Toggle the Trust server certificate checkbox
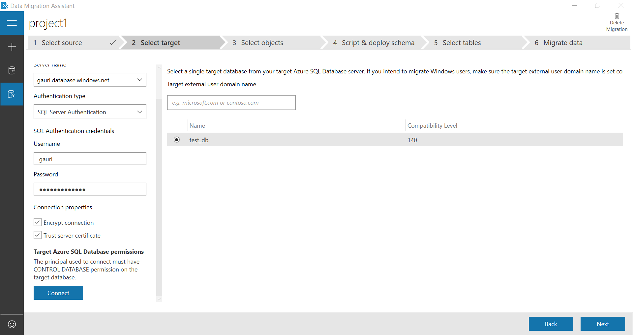 (38, 235)
